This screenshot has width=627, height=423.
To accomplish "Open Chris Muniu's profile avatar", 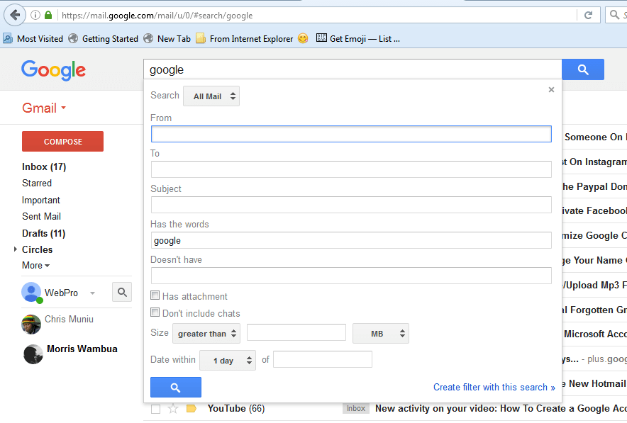I will tap(30, 325).
